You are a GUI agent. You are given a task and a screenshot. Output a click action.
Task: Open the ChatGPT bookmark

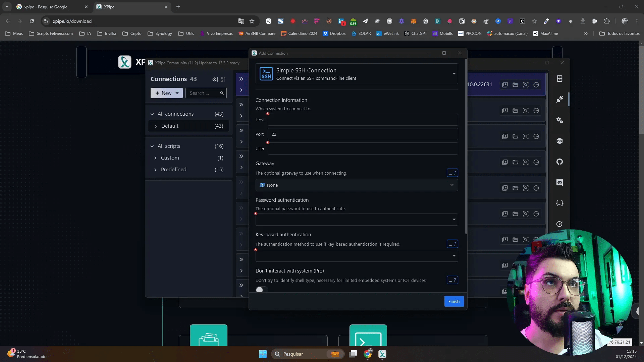click(x=416, y=34)
